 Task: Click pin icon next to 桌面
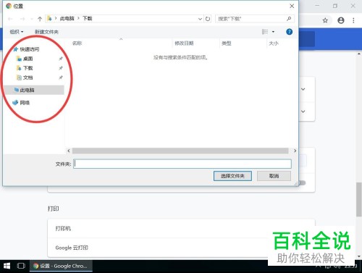pos(61,59)
